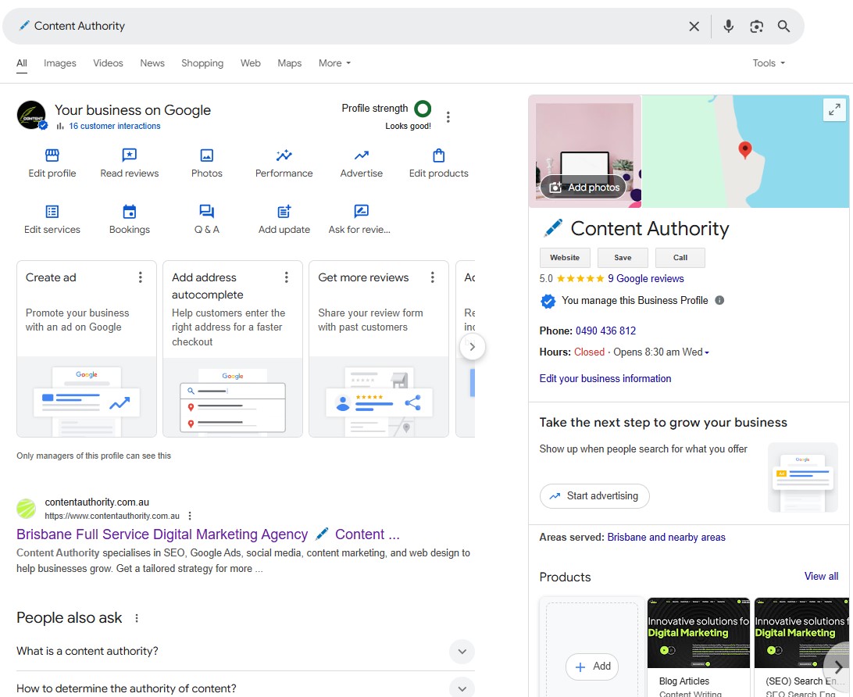
Task: Start voice search with the microphone icon
Action: [x=728, y=26]
